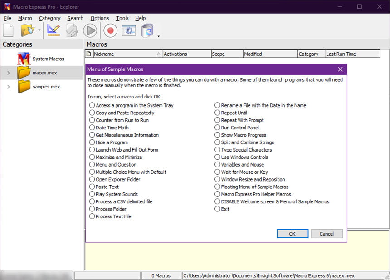Open the preferences gear window icon

click(129, 30)
